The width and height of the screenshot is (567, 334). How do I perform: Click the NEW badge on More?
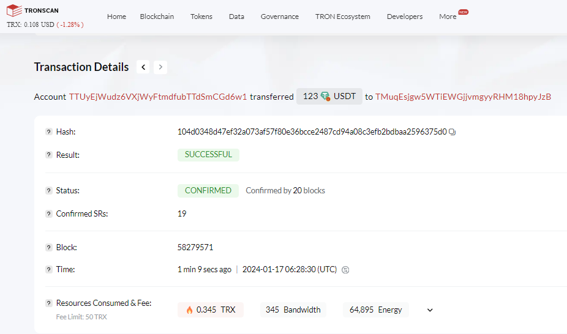pyautogui.click(x=464, y=12)
